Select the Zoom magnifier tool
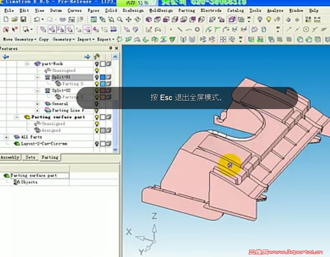The width and height of the screenshot is (330, 257). 120,20
